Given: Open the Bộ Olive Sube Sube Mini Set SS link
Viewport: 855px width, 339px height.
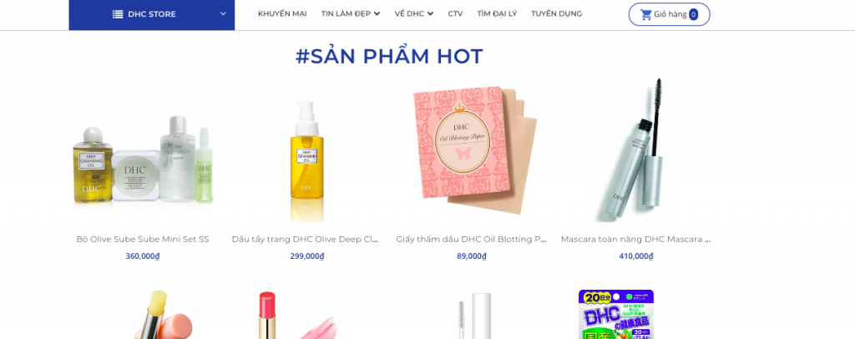Looking at the screenshot, I should (x=143, y=240).
